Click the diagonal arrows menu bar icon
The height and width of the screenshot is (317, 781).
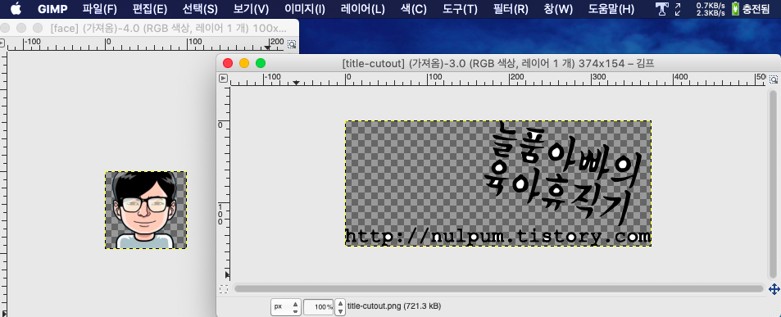(678, 9)
